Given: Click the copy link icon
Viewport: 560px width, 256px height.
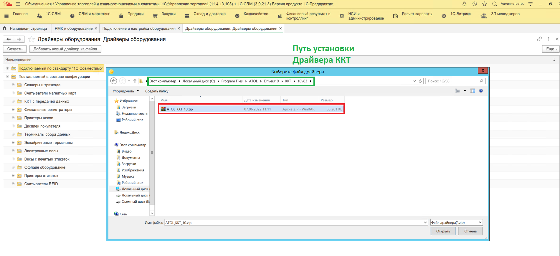Looking at the screenshot, I should [539, 39].
